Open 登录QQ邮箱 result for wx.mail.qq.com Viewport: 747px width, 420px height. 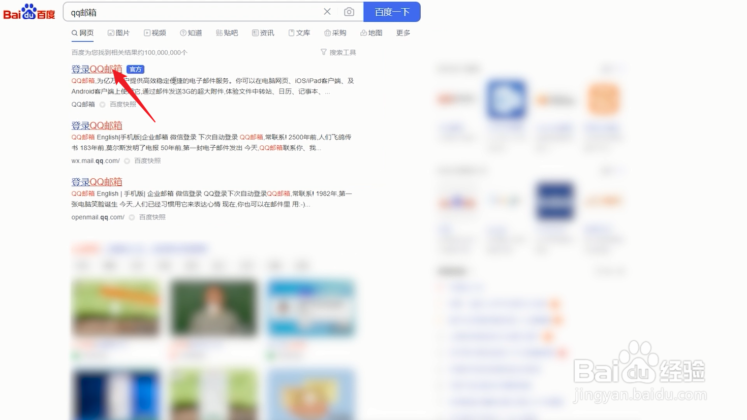(97, 125)
